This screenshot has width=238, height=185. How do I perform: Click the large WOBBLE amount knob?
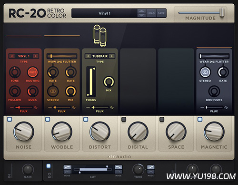point(62,132)
